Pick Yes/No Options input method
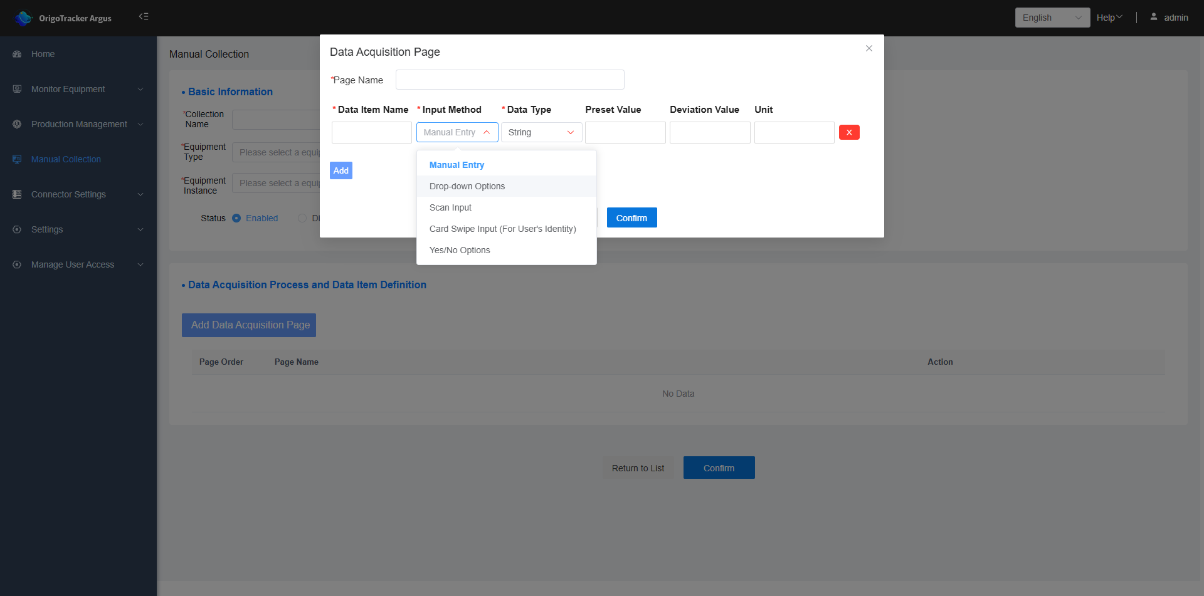Image resolution: width=1204 pixels, height=596 pixels. [460, 250]
